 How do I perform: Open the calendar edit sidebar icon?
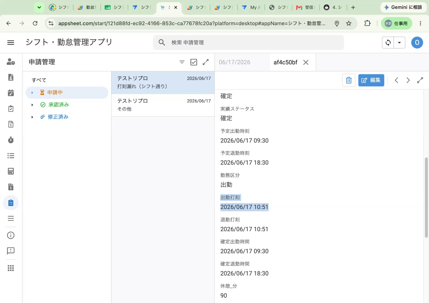11,93
